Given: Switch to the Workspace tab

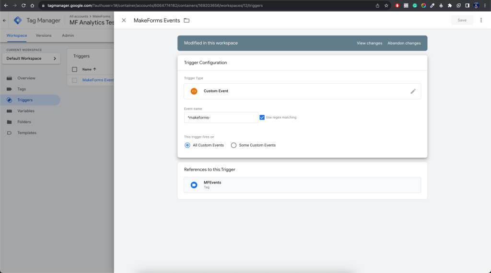Looking at the screenshot, I should (17, 35).
